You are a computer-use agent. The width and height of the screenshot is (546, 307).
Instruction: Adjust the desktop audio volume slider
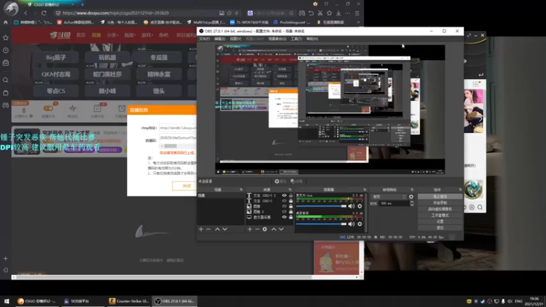point(321,224)
